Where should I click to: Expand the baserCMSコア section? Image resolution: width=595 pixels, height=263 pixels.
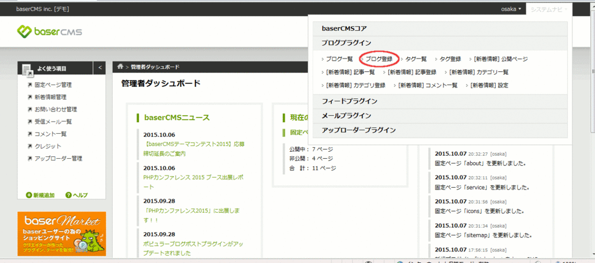coord(440,28)
